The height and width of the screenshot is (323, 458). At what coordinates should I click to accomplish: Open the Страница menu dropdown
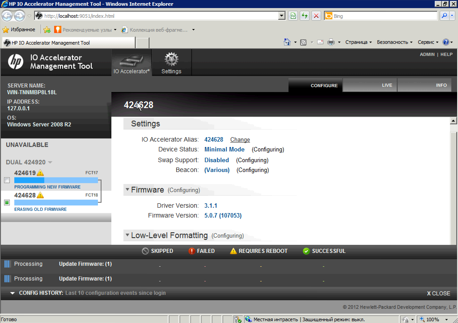click(358, 42)
